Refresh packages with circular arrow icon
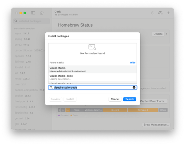Screen dimensions: 185x145 153,13
